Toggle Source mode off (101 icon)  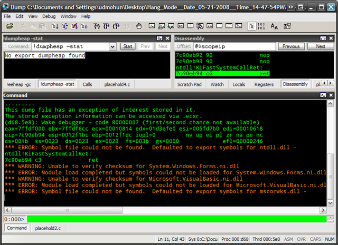pos(261,26)
